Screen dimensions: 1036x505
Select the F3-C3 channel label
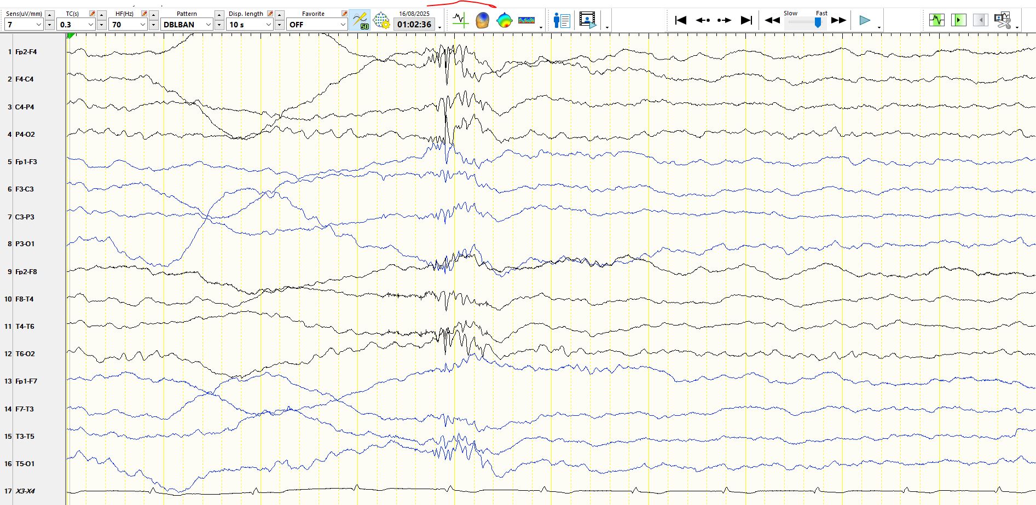[x=24, y=189]
